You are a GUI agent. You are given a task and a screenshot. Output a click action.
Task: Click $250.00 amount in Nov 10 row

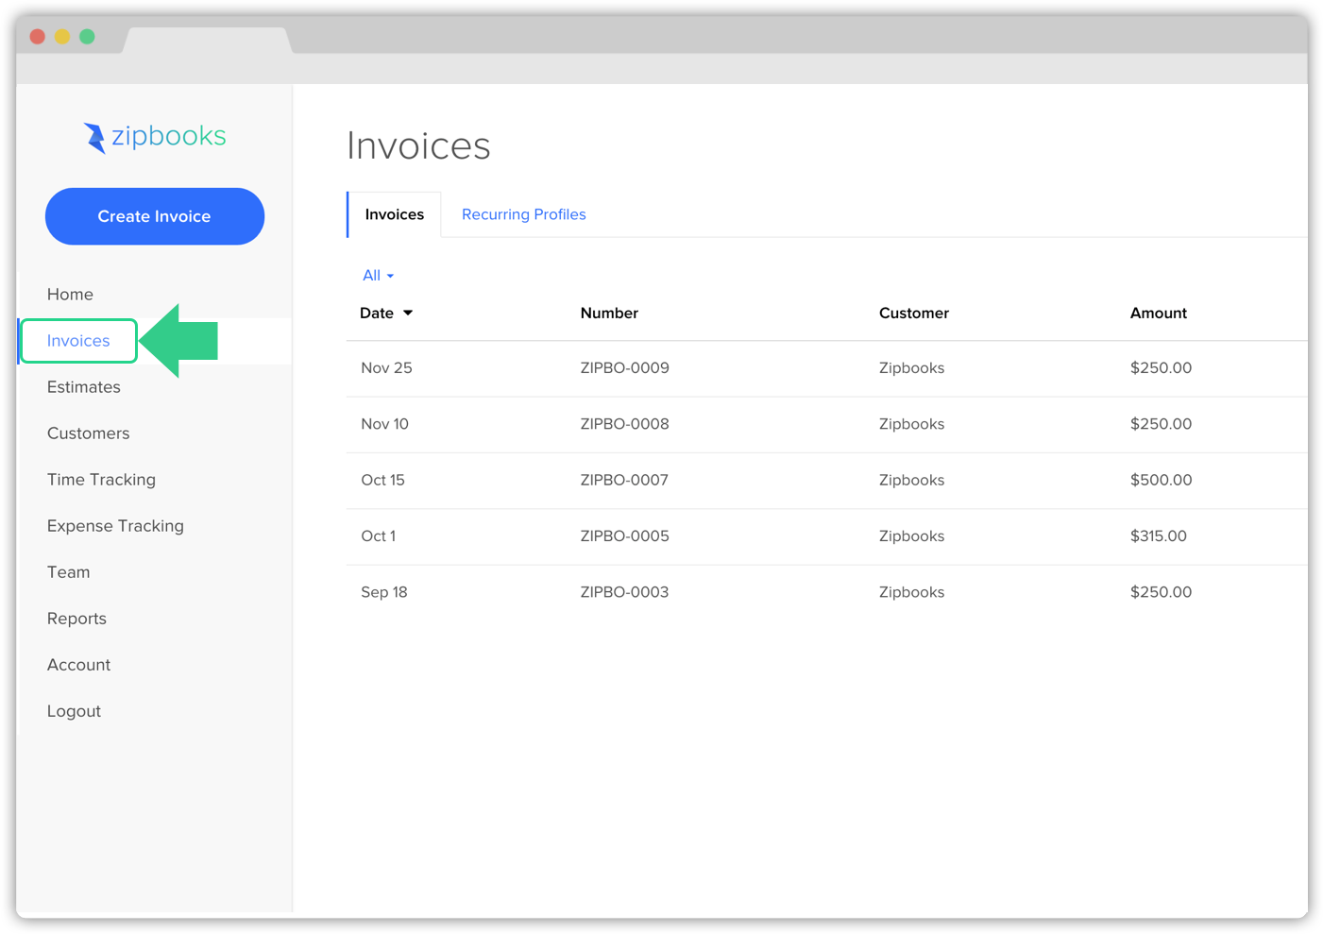coord(1161,424)
